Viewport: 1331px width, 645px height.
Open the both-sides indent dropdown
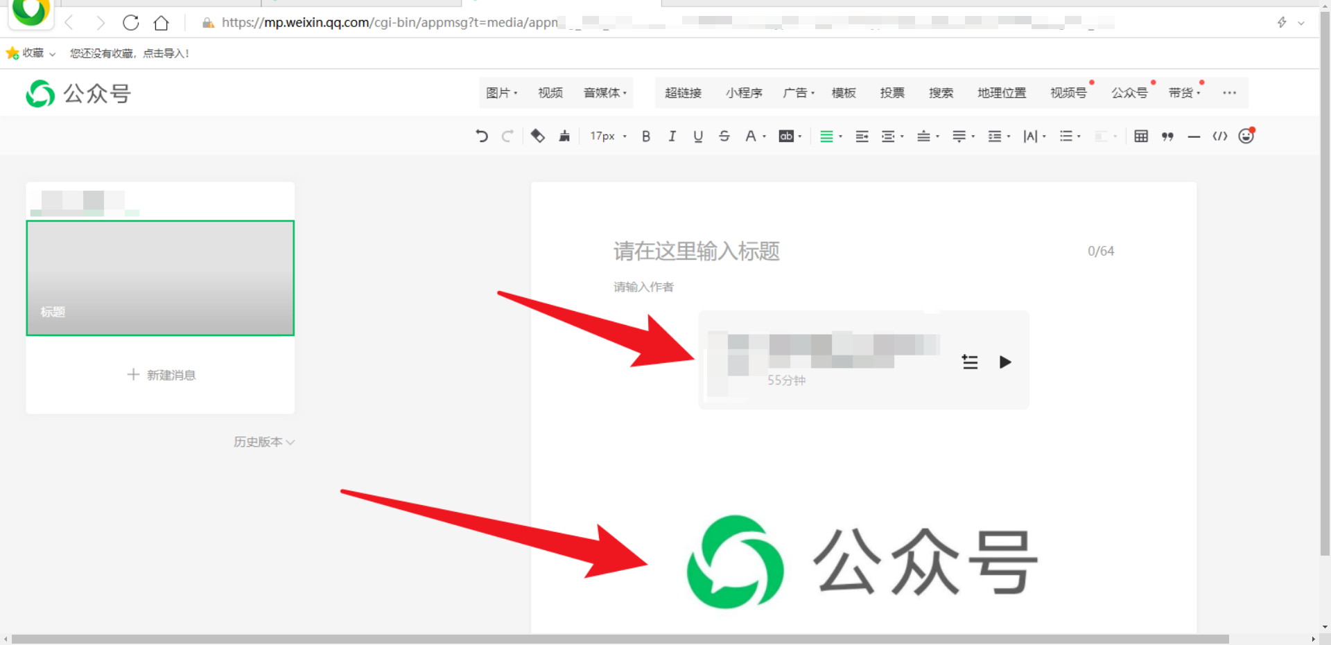point(892,136)
